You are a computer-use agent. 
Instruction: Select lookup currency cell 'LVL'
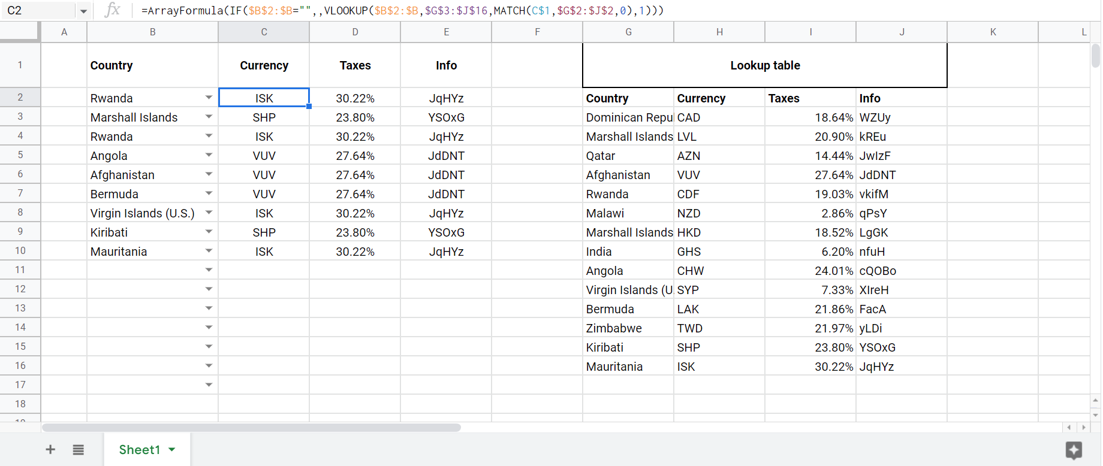[x=719, y=136]
